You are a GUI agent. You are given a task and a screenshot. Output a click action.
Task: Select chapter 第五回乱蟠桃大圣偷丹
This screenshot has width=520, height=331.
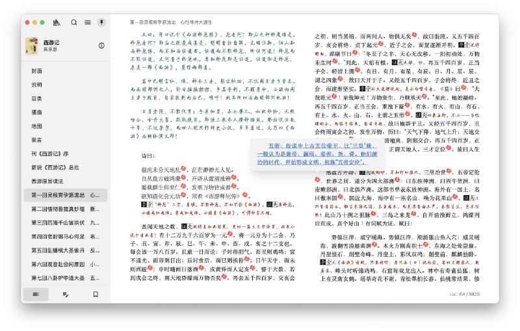click(66, 250)
